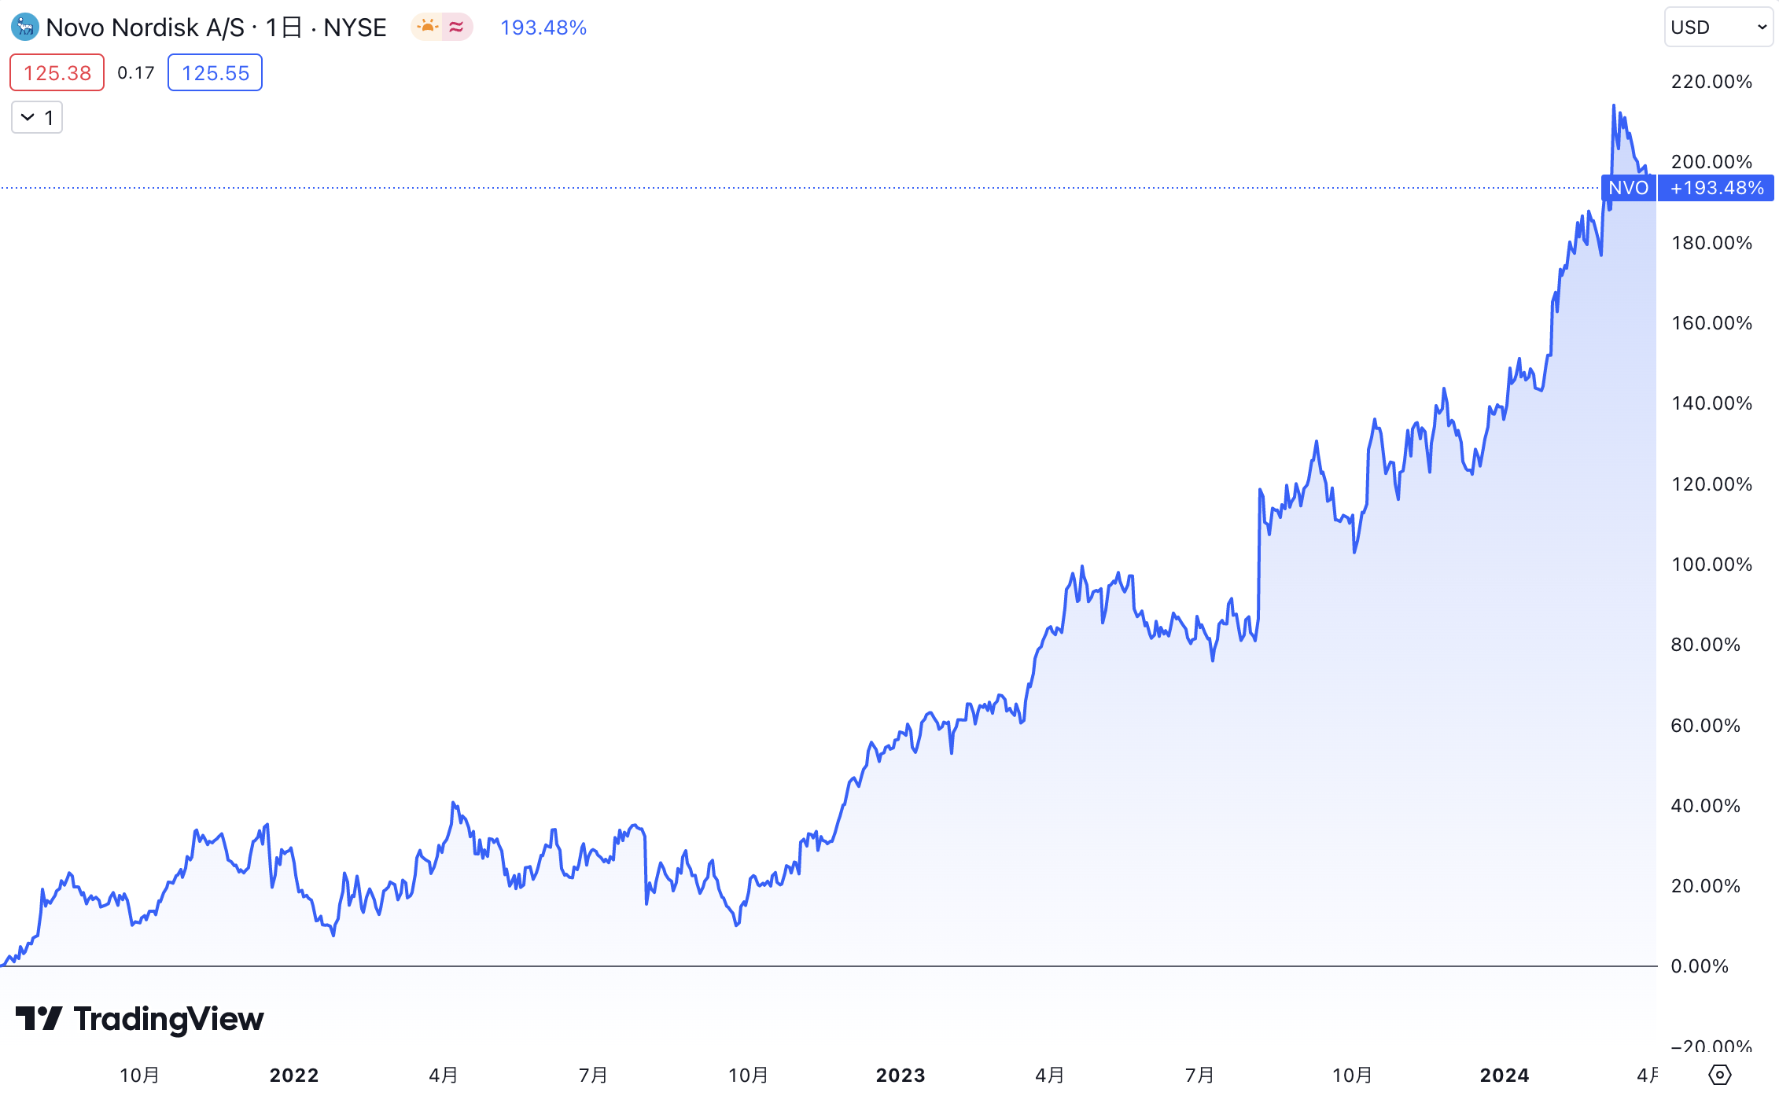Open chart settings hexagon gear icon
This screenshot has width=1779, height=1096.
tap(1720, 1074)
